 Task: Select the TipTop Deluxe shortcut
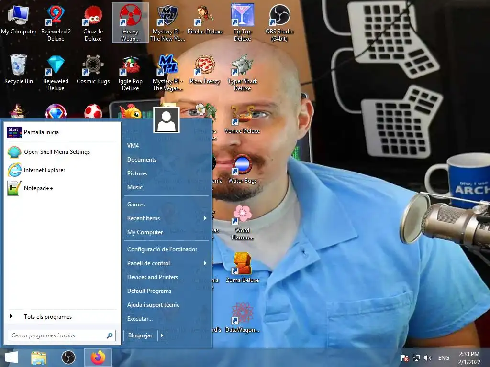click(242, 23)
